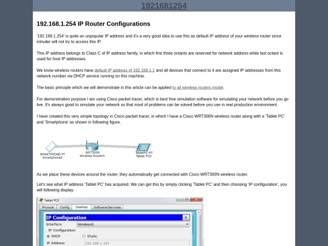Click the 'Smartphone0' label under the phone

pyautogui.click(x=52, y=157)
